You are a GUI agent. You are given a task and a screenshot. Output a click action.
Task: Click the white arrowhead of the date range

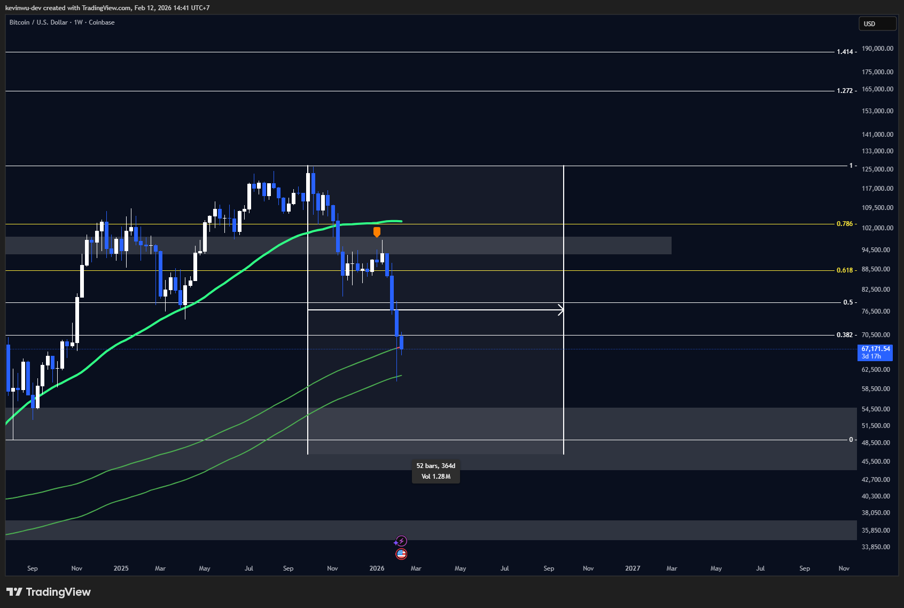[x=560, y=310]
